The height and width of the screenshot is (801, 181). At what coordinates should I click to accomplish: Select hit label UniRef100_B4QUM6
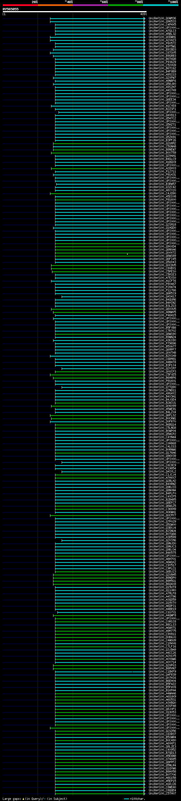(x=162, y=299)
